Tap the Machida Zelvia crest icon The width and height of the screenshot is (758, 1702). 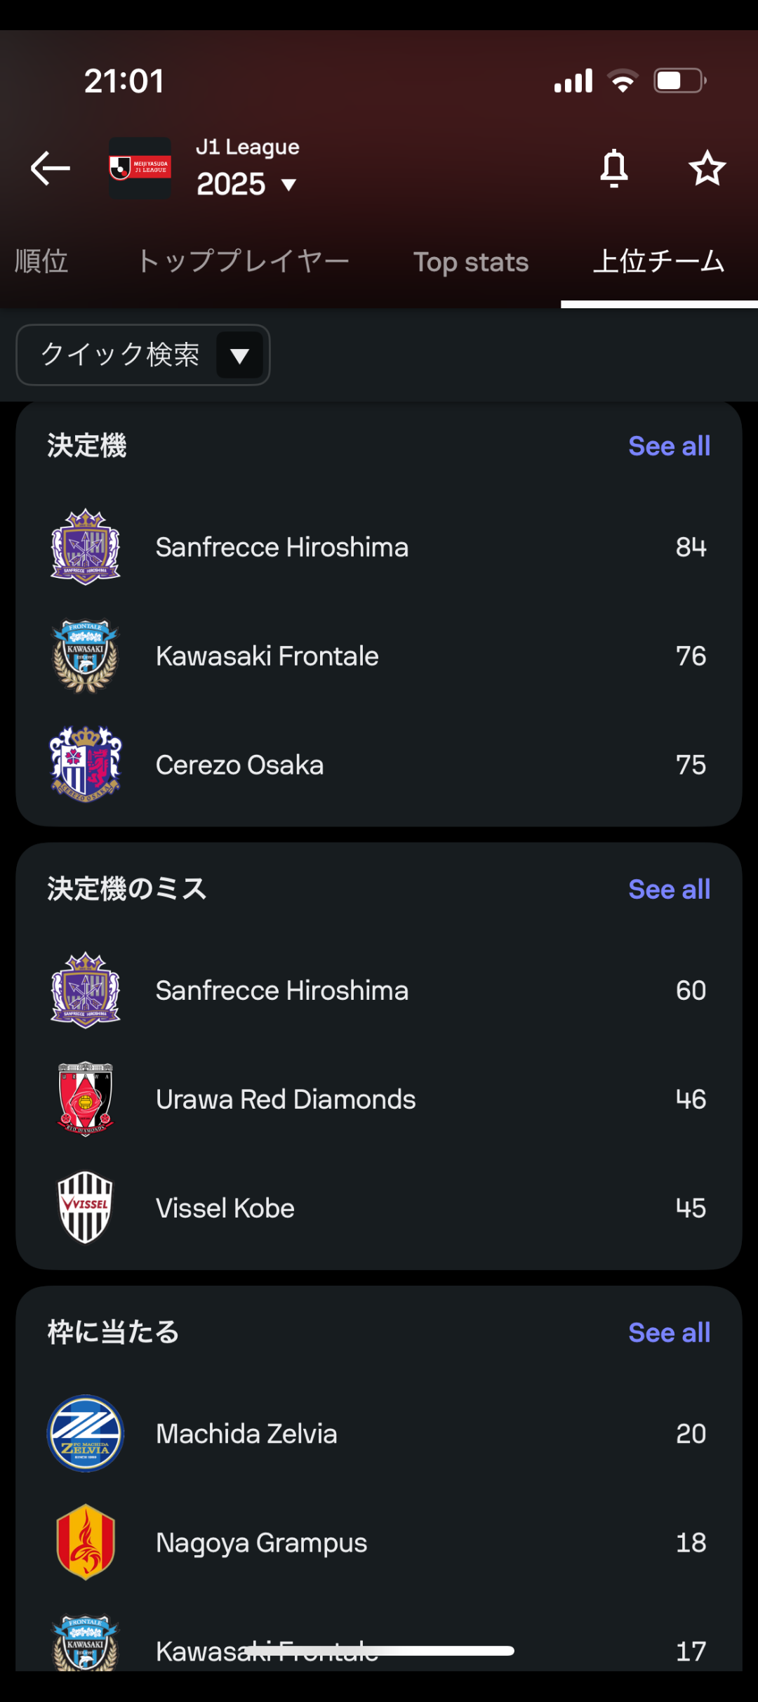point(86,1434)
